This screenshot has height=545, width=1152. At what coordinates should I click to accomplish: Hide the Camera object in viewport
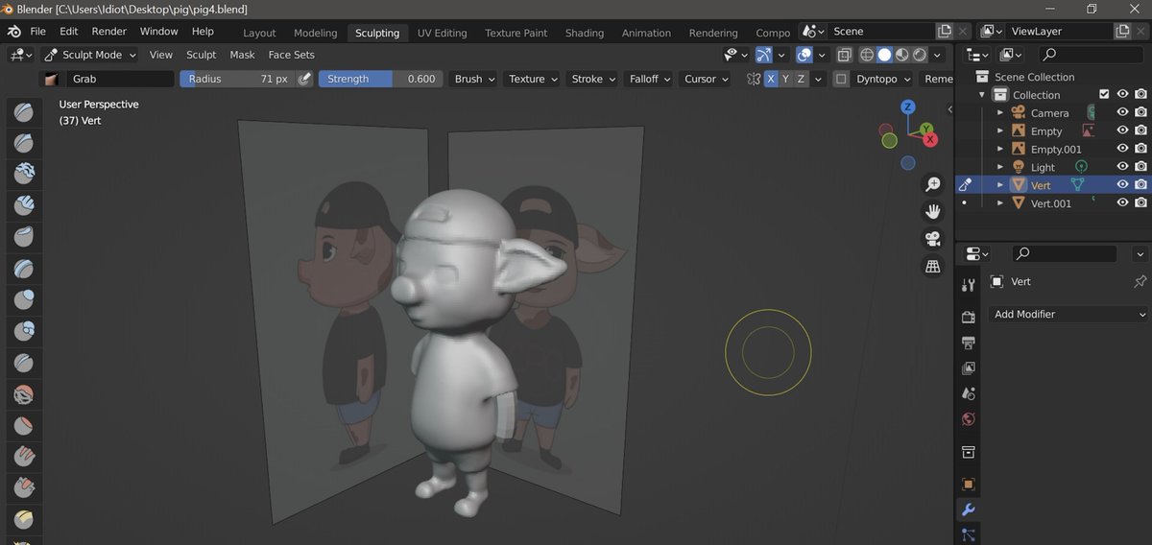tap(1122, 112)
